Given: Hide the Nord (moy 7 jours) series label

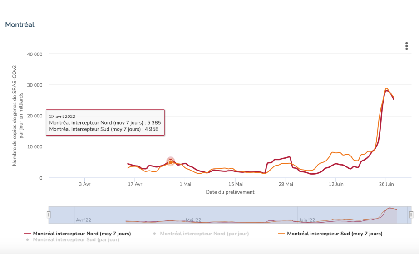Looking at the screenshot, I should (82, 234).
